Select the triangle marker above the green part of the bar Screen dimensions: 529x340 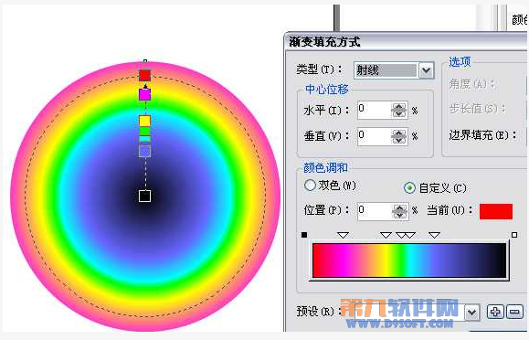click(401, 235)
